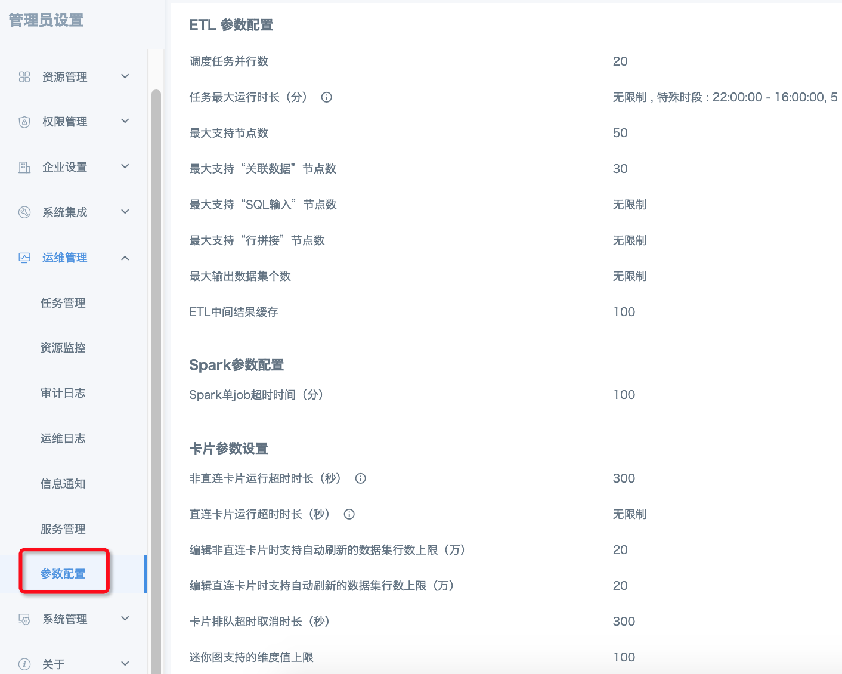
Task: Click ETL中间结果缓存 value 100
Action: tap(624, 312)
